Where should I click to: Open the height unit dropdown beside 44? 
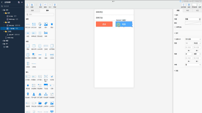point(197,54)
